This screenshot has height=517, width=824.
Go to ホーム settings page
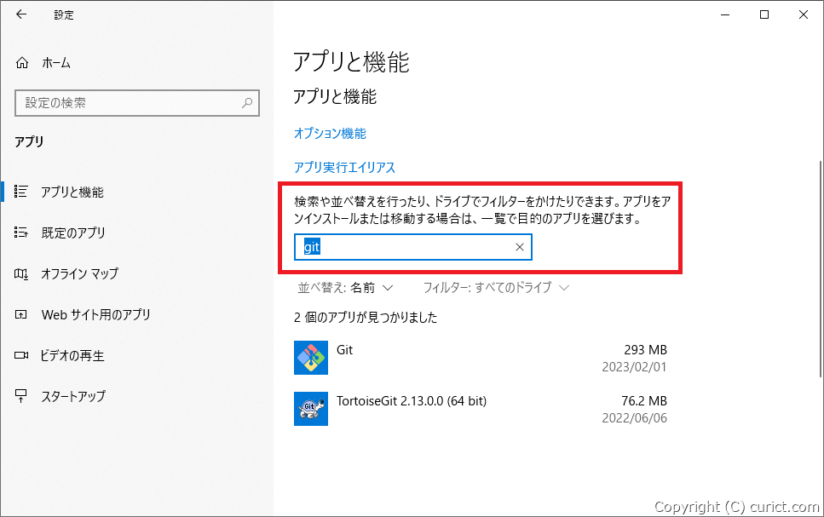pos(56,63)
